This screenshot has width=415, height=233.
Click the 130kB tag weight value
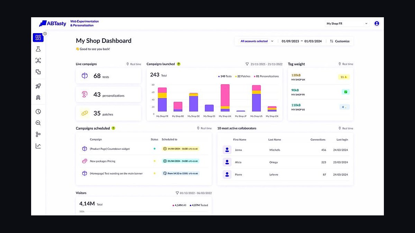(296, 75)
